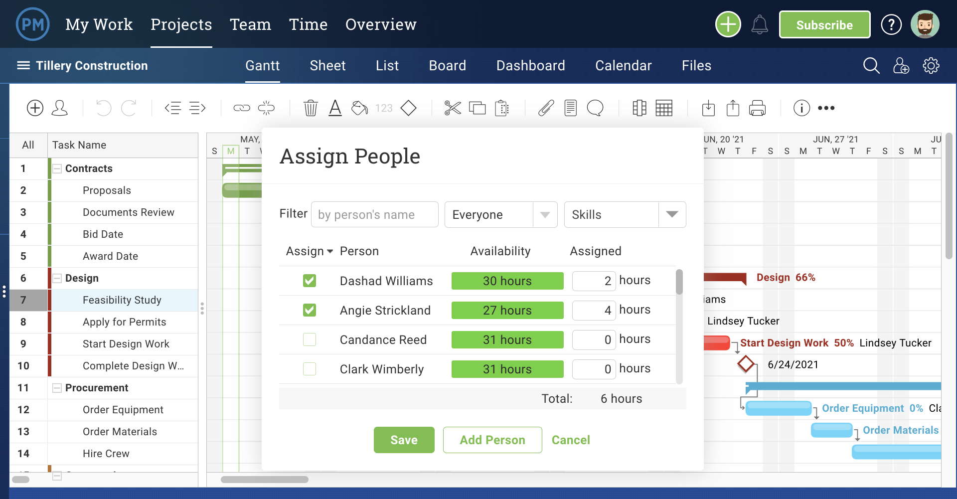Open the more options ellipsis
Screen dimensions: 957x499
(x=826, y=108)
